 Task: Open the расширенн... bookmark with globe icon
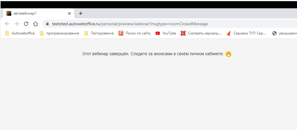285,33
